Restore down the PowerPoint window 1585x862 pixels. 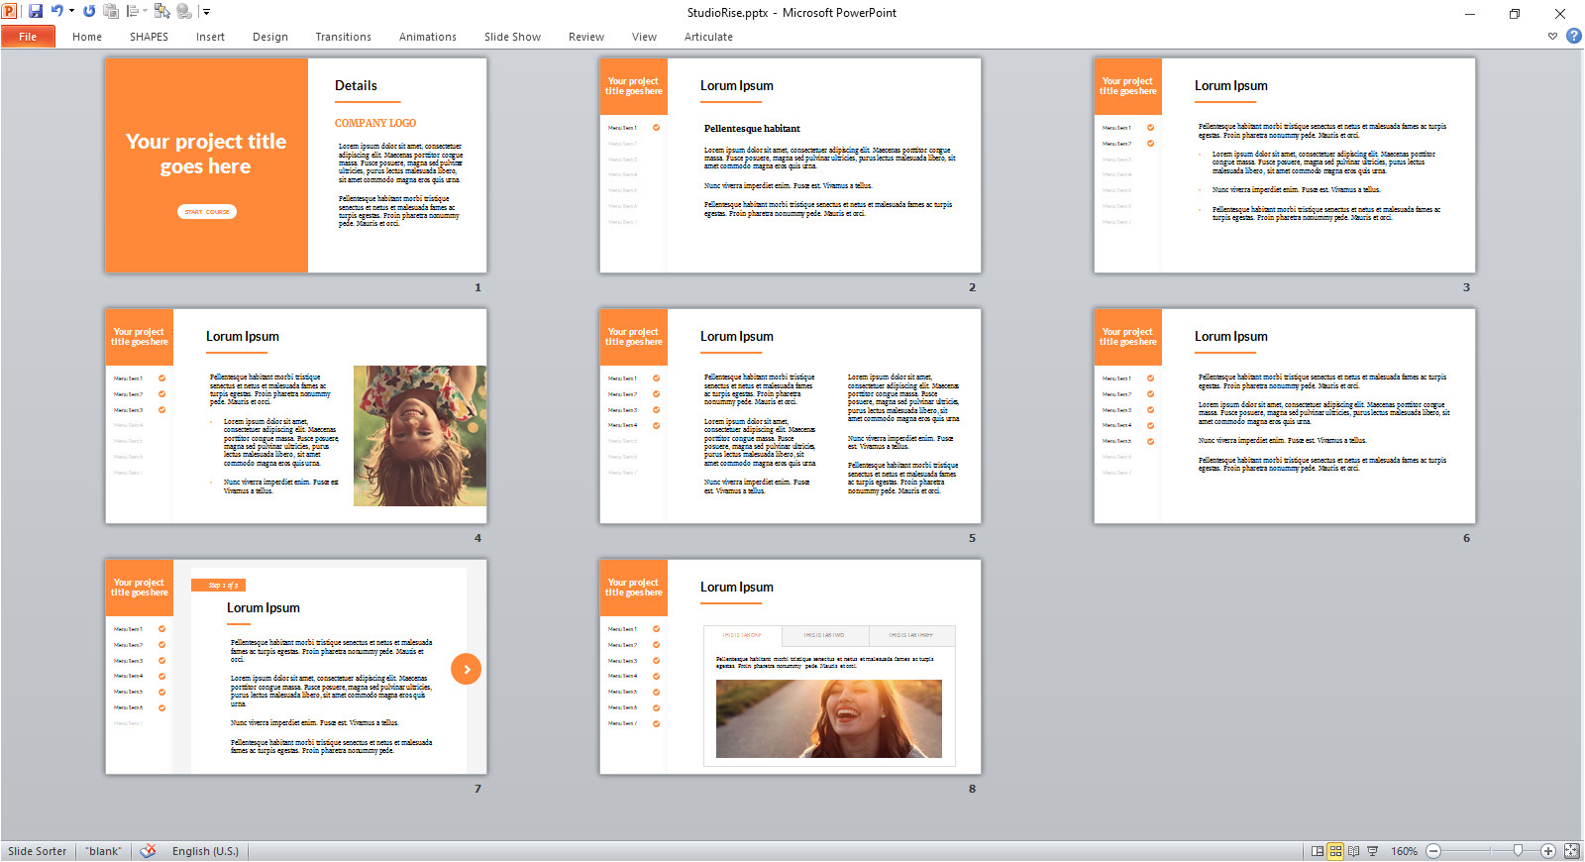[1515, 13]
